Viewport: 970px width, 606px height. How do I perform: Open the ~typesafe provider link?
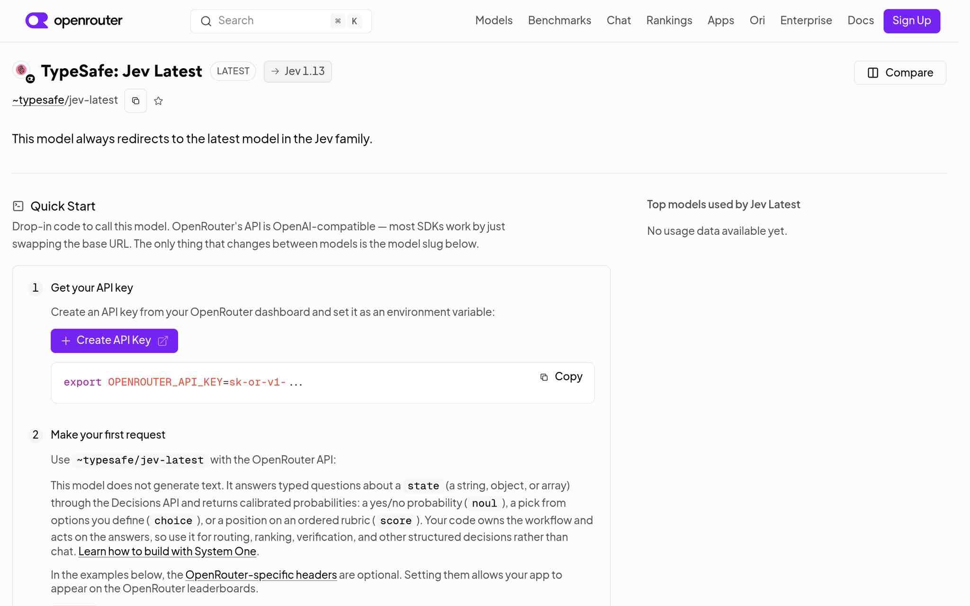pyautogui.click(x=38, y=100)
